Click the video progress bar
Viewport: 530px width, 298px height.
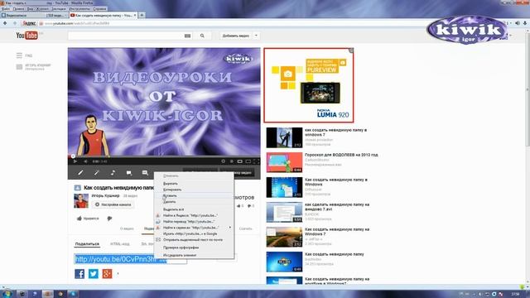click(x=164, y=156)
